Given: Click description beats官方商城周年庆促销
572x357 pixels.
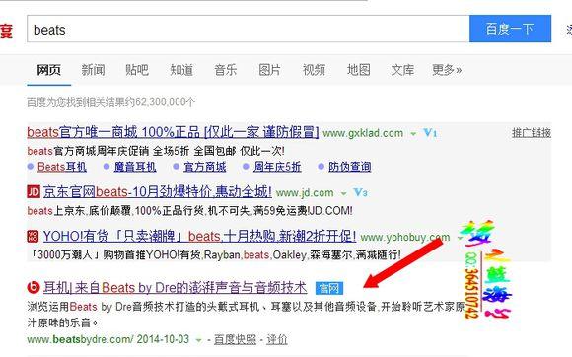Looking at the screenshot, I should coord(156,151).
